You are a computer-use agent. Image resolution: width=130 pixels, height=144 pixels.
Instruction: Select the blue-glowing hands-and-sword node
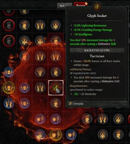(x=9, y=103)
